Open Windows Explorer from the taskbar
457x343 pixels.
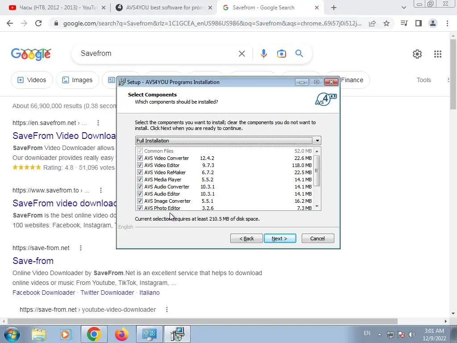[39, 334]
